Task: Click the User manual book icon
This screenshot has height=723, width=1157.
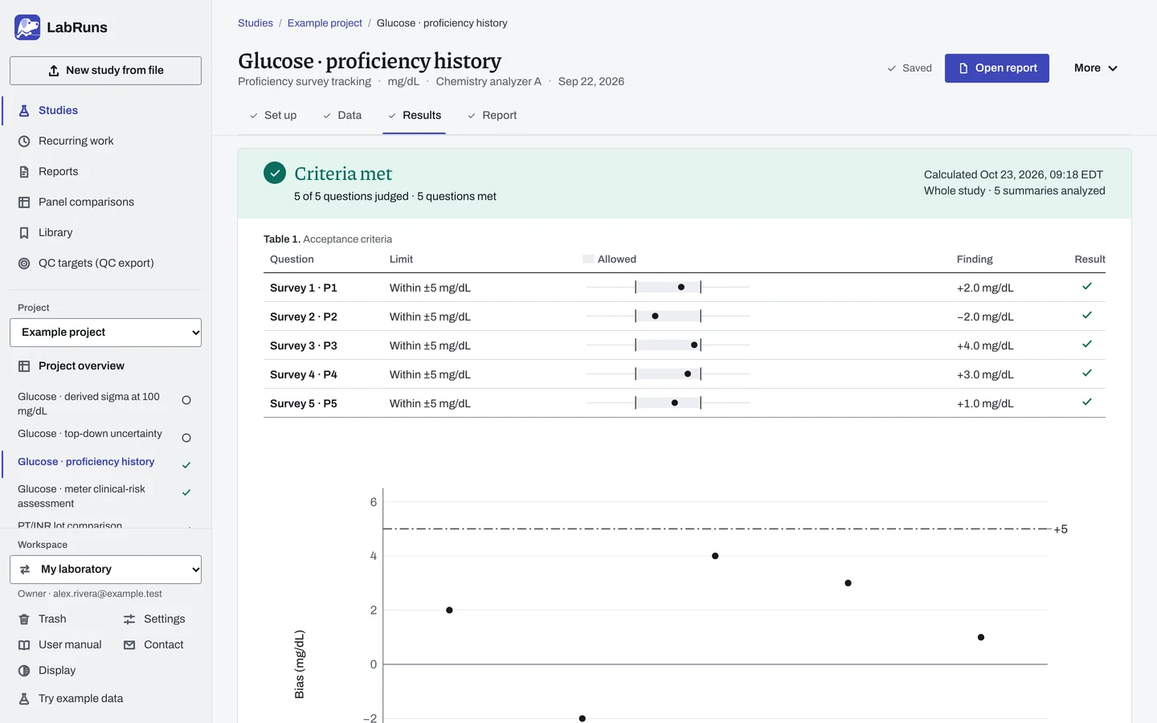Action: click(x=24, y=645)
